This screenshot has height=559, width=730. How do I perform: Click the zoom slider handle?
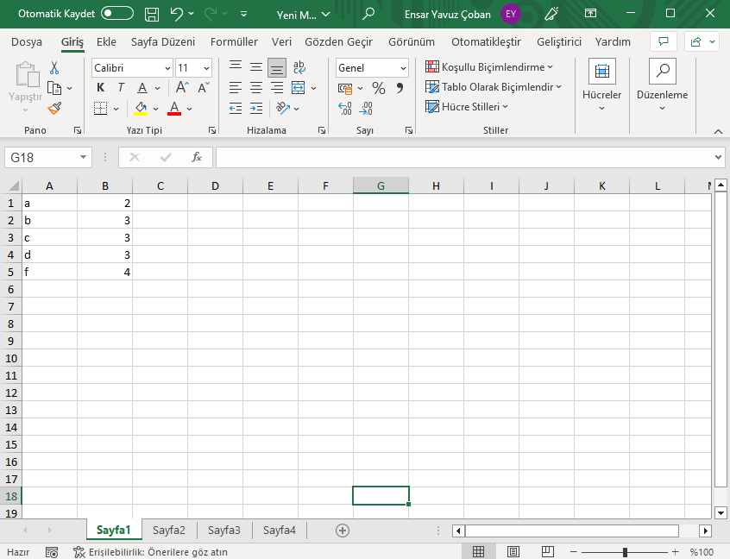pos(625,552)
